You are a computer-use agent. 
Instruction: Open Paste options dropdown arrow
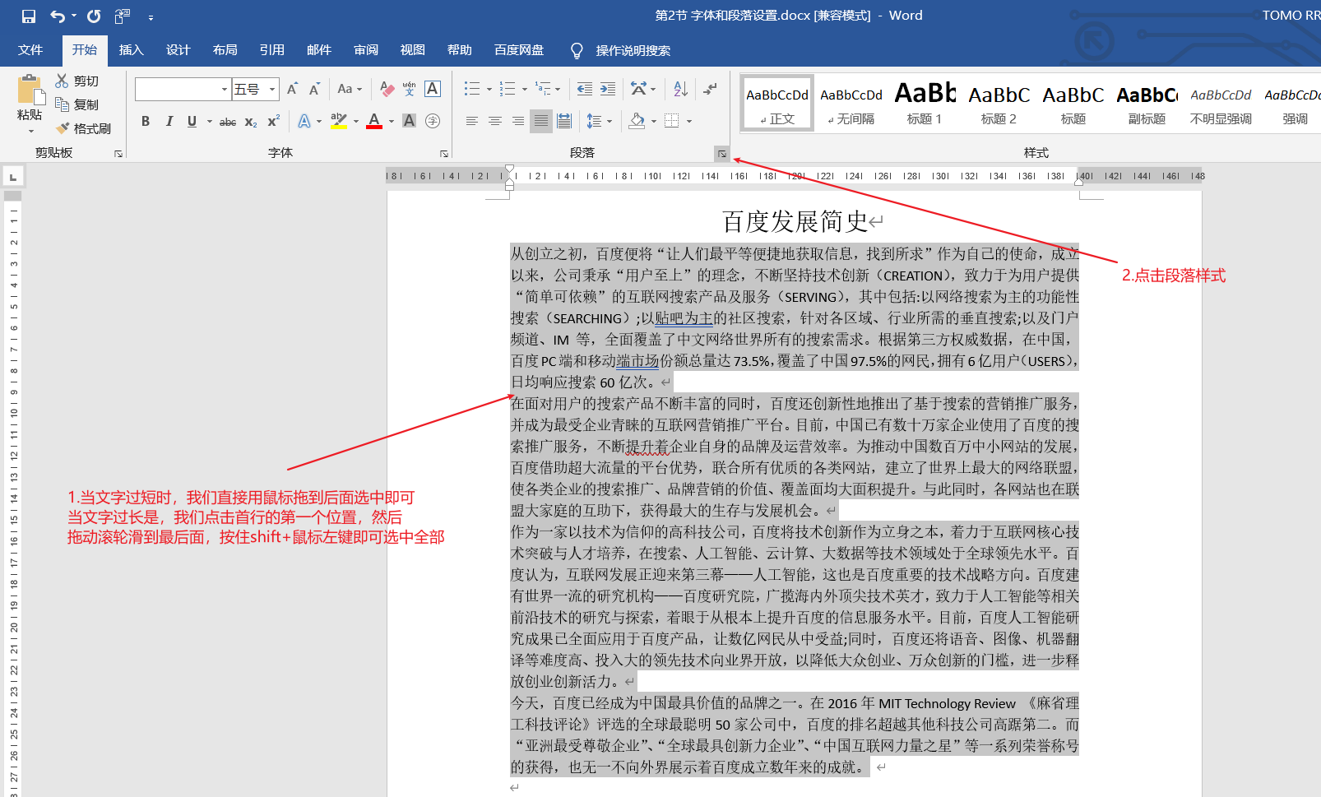30,131
